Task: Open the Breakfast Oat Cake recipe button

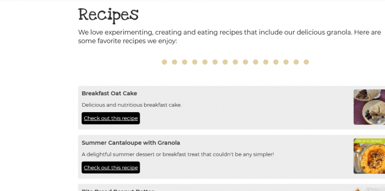Action: tap(111, 118)
